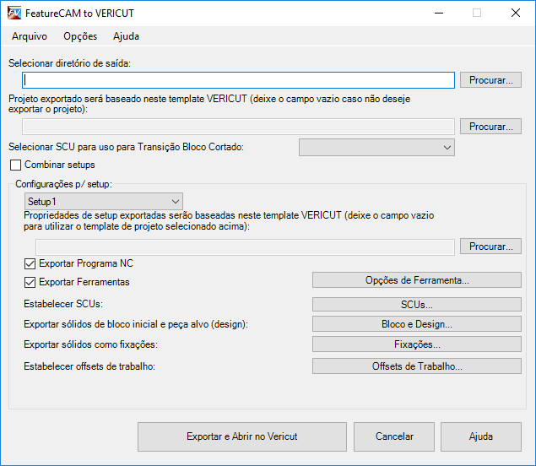Click the 'Exportar sólidos como fixações:' label
The width and height of the screenshot is (536, 466).
90,344
